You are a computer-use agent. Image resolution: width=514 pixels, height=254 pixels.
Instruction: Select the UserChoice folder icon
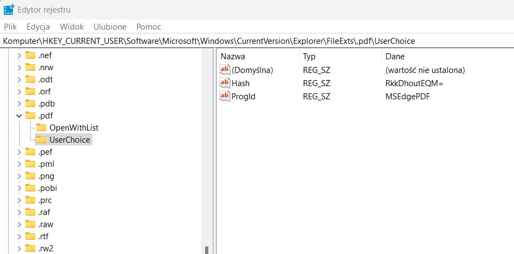tap(41, 140)
